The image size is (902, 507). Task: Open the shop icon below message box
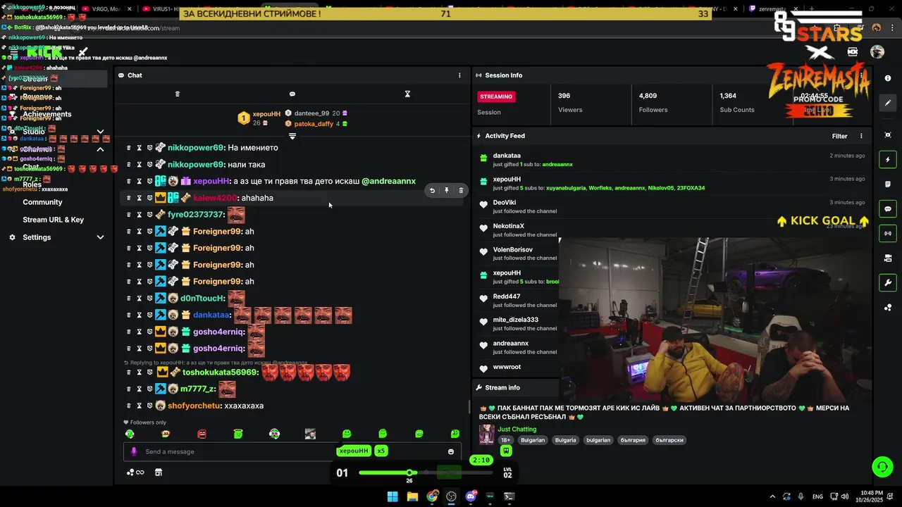point(159,472)
